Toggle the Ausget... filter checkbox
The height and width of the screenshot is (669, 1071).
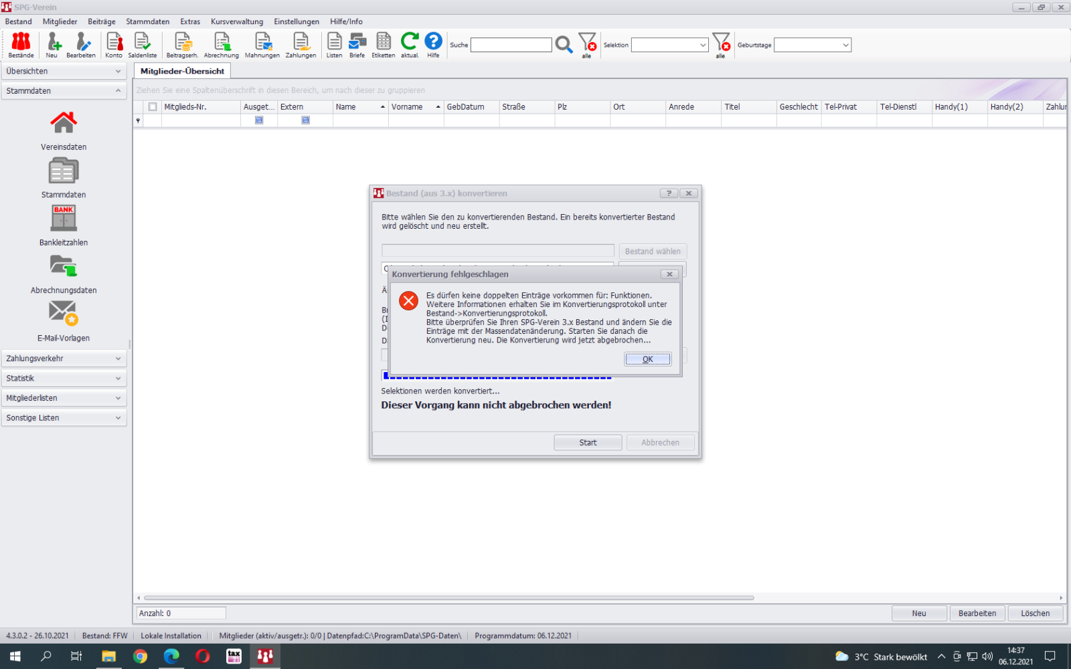pyautogui.click(x=259, y=120)
